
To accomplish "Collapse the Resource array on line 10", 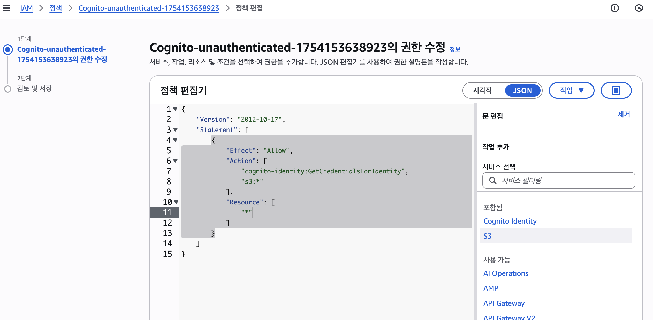I will coord(176,202).
